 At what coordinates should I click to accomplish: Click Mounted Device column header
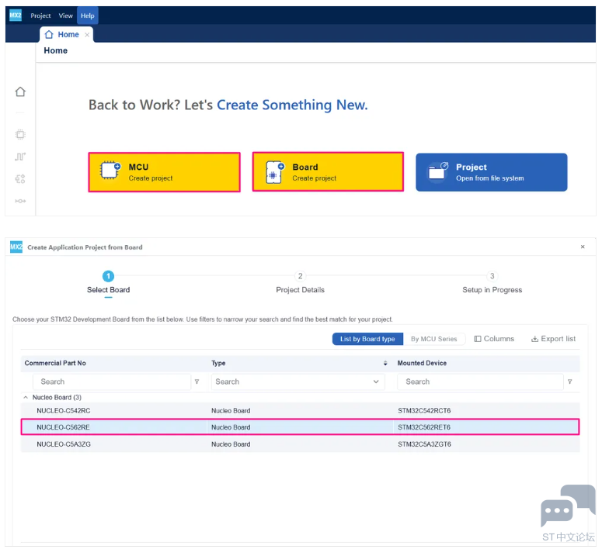[422, 363]
